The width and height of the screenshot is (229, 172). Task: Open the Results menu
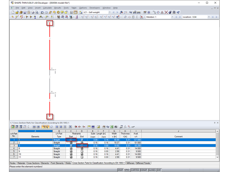pos(58,8)
